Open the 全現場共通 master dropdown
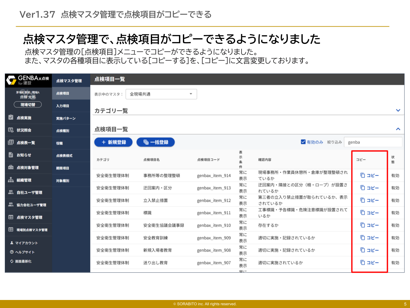Screen dimensions: 410x308 161,94
